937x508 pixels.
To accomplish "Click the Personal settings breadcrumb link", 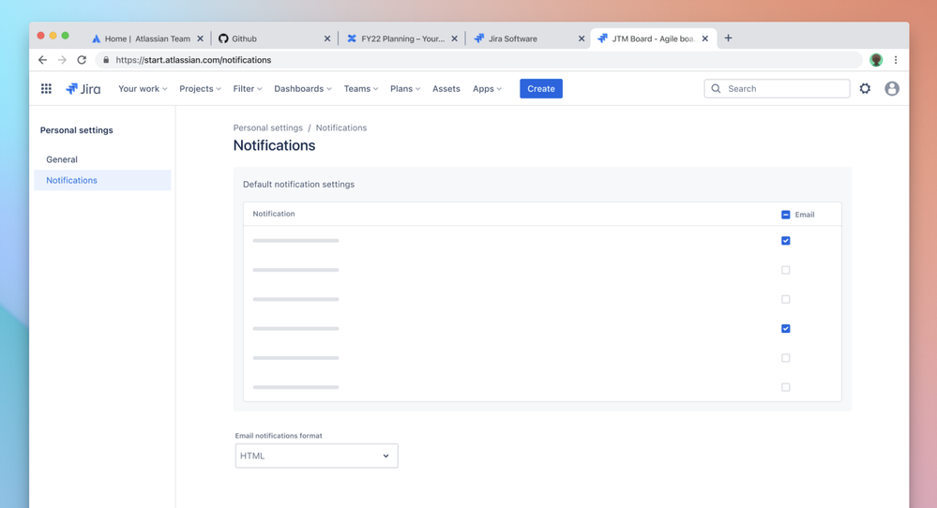I will 267,127.
